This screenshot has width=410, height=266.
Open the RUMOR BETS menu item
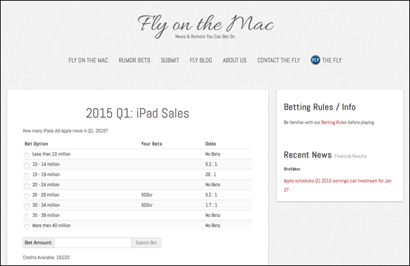135,60
